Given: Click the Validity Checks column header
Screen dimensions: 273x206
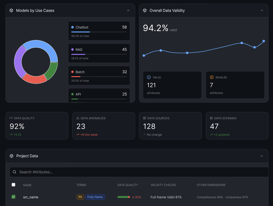Looking at the screenshot, I should click(x=163, y=185).
